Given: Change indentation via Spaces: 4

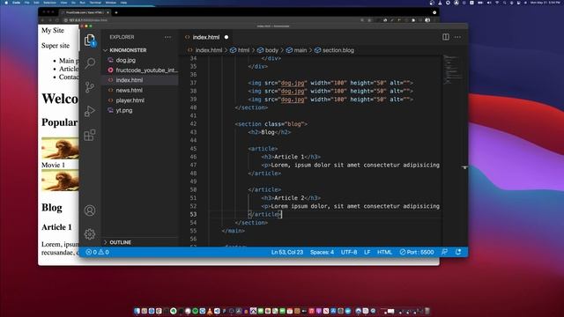Looking at the screenshot, I should coord(322,253).
